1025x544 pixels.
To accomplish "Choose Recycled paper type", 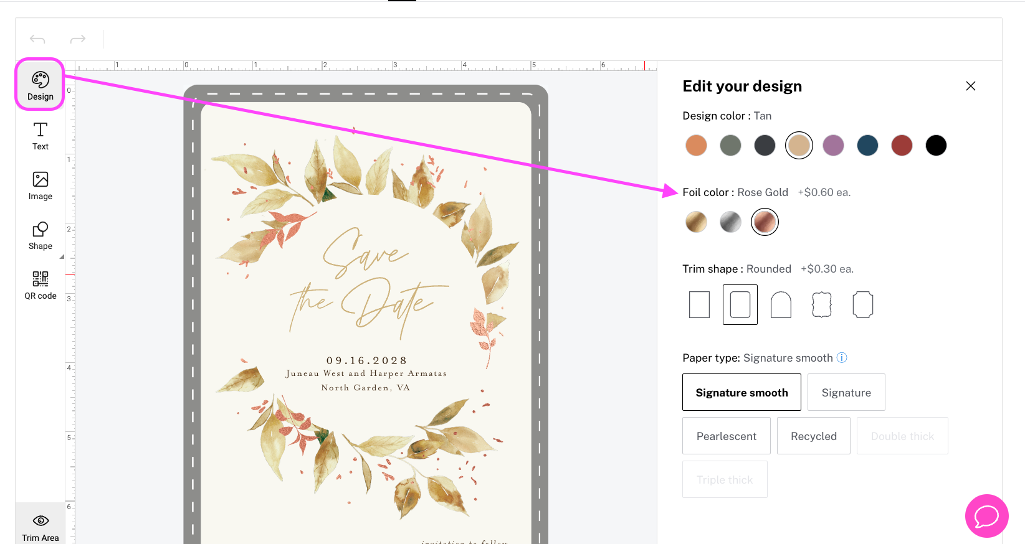I will [814, 436].
